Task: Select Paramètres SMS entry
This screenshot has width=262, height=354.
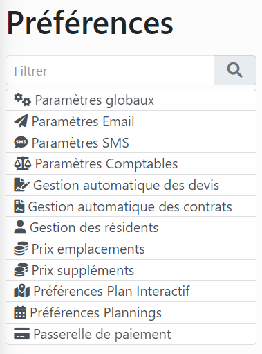Action: (131, 143)
